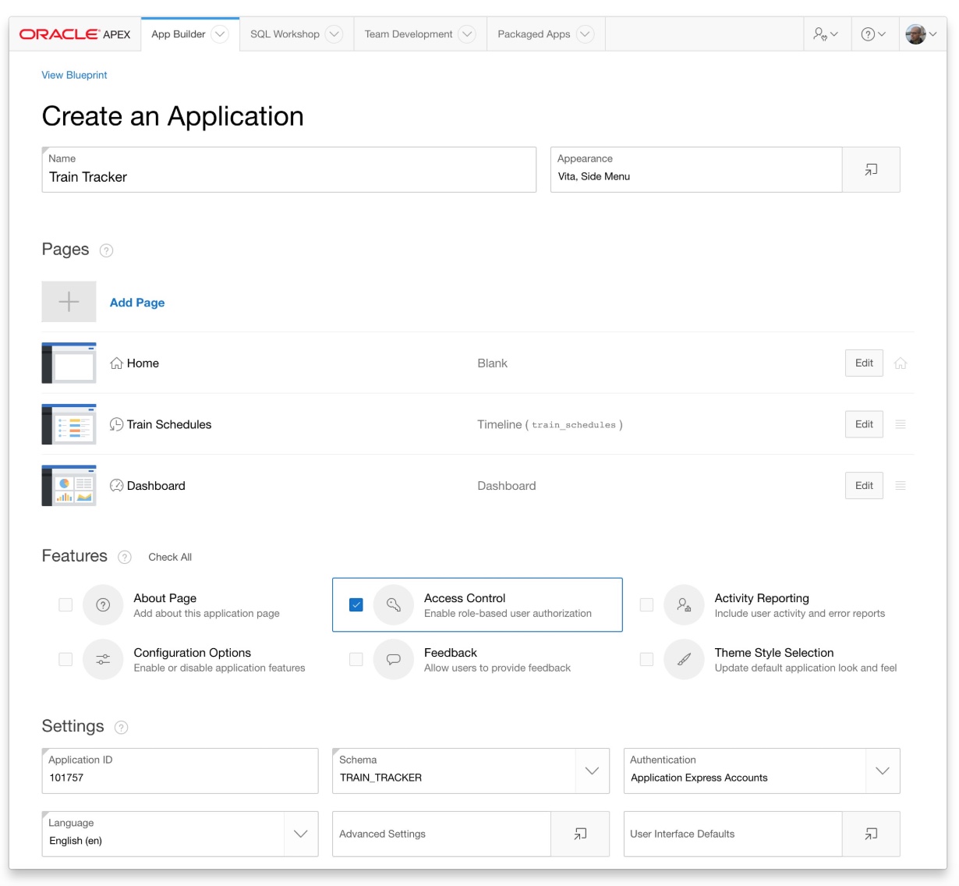Click the Pages help question mark icon
This screenshot has width=959, height=886.
[x=107, y=250]
